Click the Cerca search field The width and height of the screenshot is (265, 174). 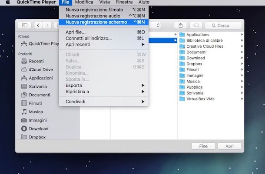click(x=223, y=26)
